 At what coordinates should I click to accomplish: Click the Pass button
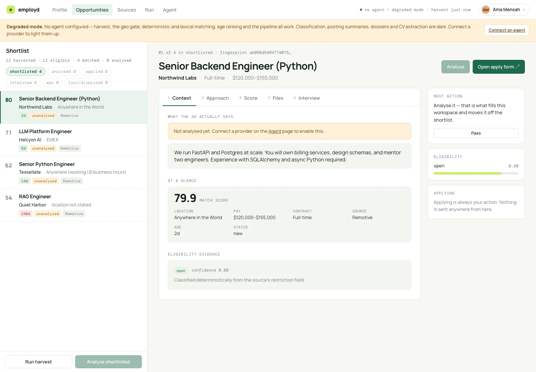pyautogui.click(x=476, y=133)
